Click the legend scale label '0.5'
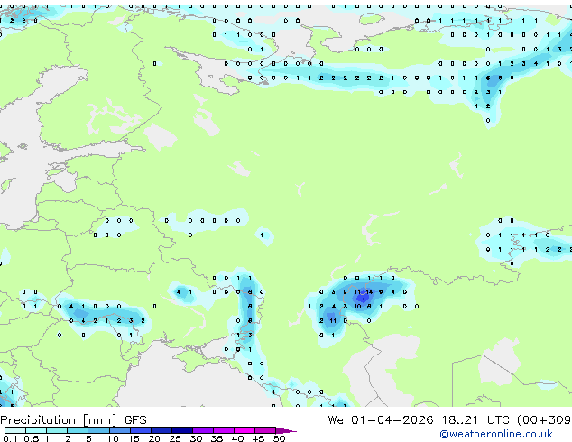This screenshot has width=572, height=442. tap(32, 438)
